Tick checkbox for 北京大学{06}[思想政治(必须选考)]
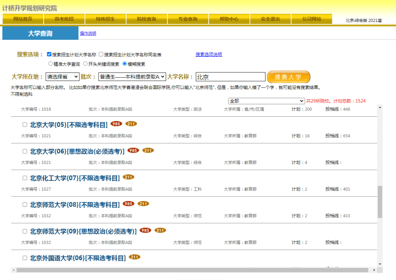Screen dimensions: 396x280 [25, 152]
